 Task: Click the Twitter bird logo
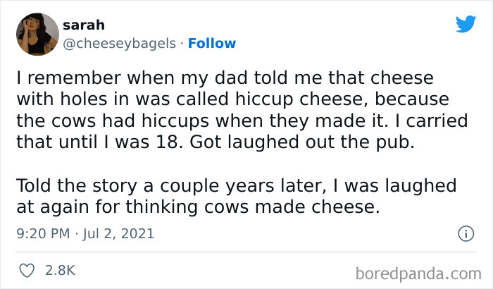(466, 24)
